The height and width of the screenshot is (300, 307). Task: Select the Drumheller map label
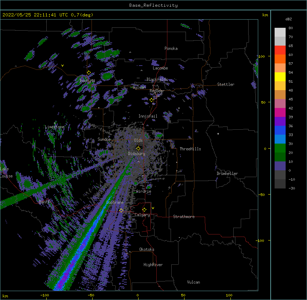227,174
